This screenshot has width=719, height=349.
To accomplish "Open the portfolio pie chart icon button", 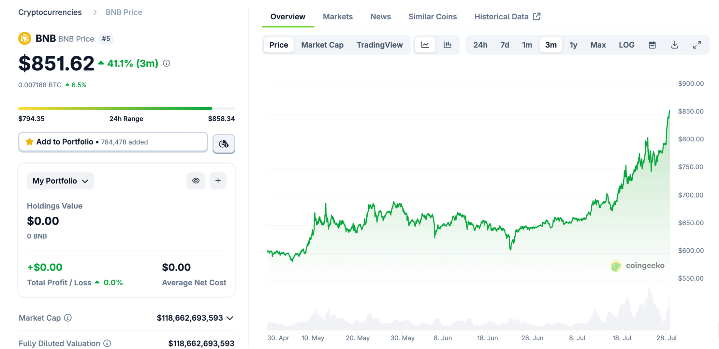I will [224, 144].
